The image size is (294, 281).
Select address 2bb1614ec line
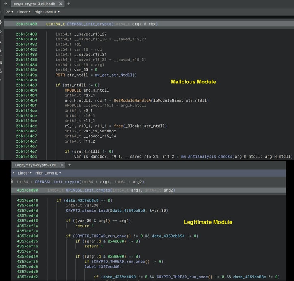[26, 156]
